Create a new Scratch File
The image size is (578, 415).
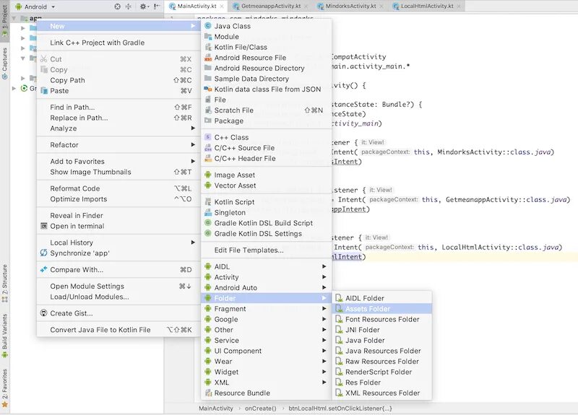(266, 110)
